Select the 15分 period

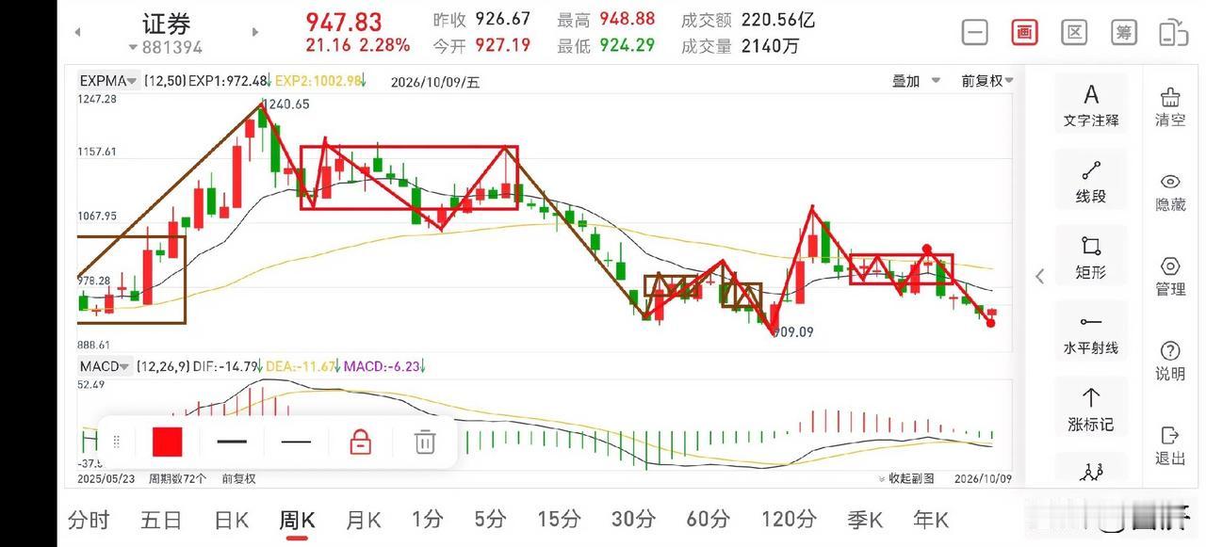click(559, 519)
